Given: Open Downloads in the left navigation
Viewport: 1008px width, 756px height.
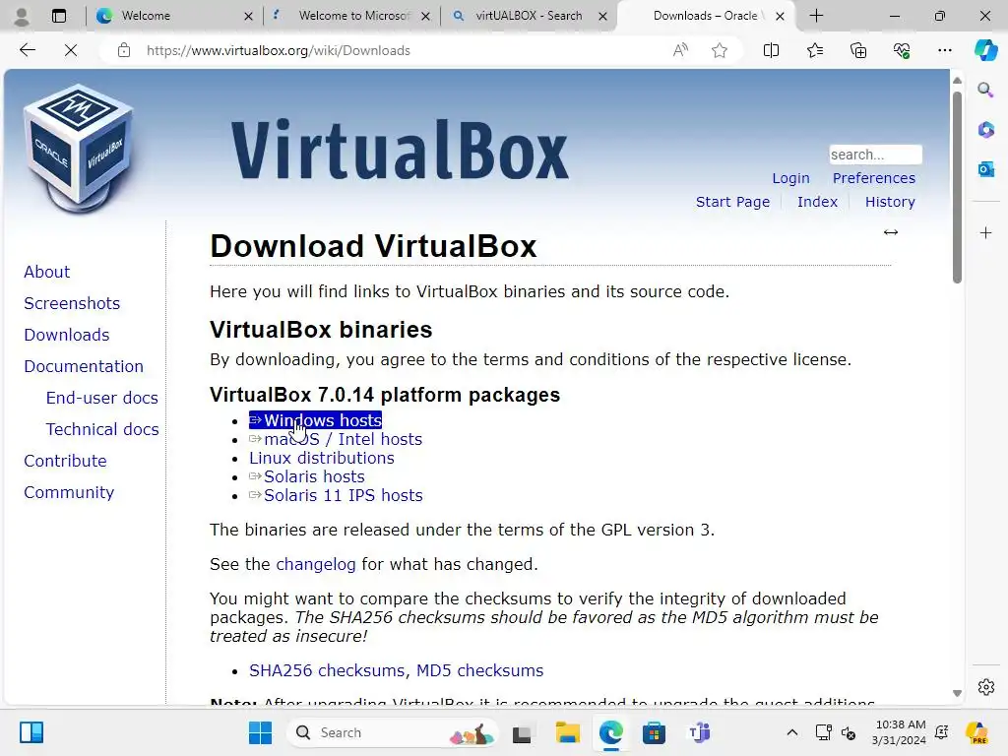Looking at the screenshot, I should pos(67,335).
